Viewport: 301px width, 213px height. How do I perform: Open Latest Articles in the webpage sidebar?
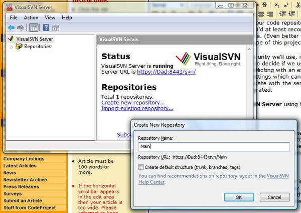20,166
